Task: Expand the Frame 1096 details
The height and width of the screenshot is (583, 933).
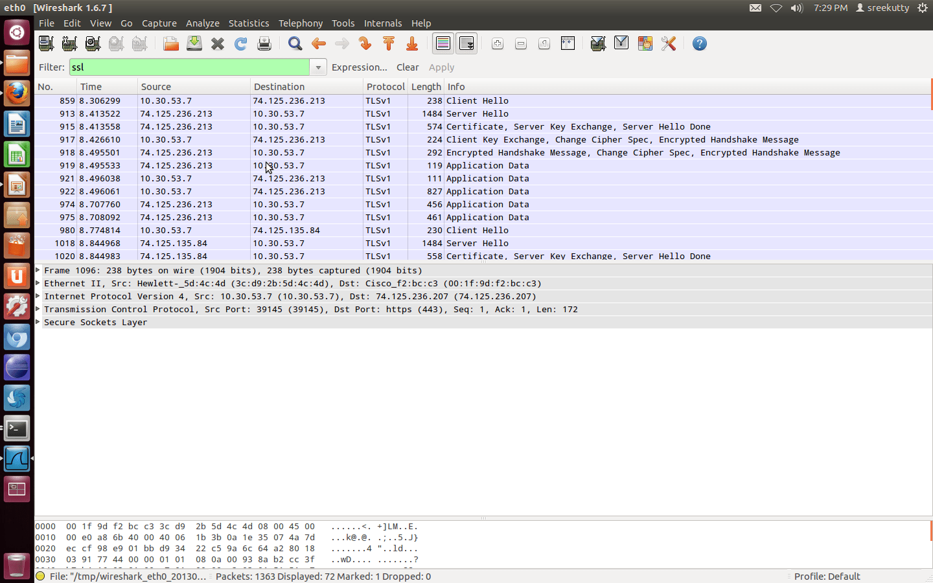Action: [x=38, y=270]
